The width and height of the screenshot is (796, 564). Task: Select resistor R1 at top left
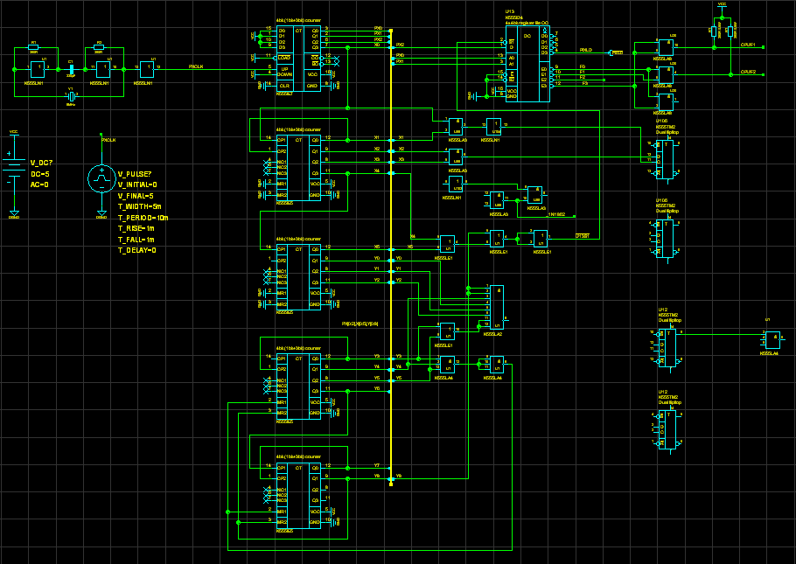tap(33, 48)
